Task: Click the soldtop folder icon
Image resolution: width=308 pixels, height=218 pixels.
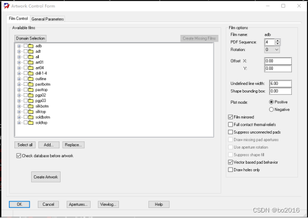Action: [x=31, y=123]
